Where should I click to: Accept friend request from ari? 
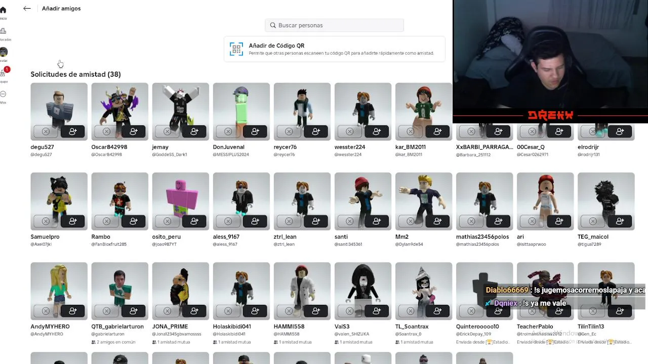(x=559, y=221)
